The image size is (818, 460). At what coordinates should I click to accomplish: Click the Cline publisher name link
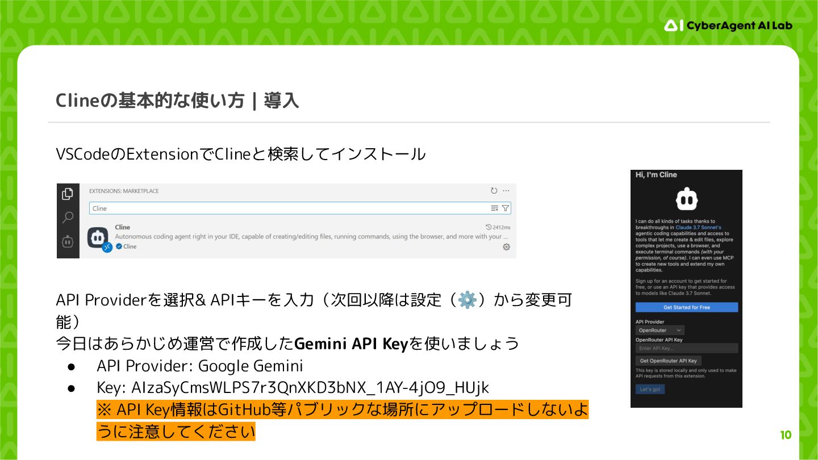click(130, 246)
